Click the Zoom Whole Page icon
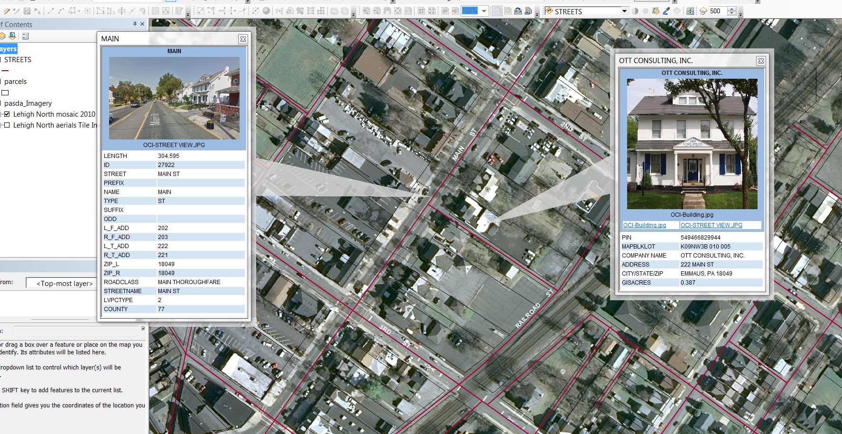Screen dimensions: 842x434 point(398,11)
